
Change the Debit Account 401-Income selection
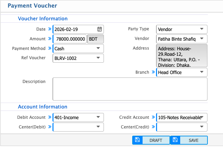point(78,117)
